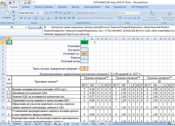Click the center align text icon
The image size is (175, 126).
tap(60, 18)
